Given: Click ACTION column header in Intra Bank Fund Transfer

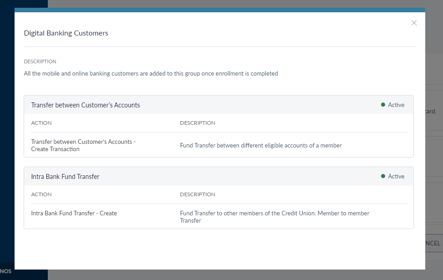Looking at the screenshot, I should [41, 194].
